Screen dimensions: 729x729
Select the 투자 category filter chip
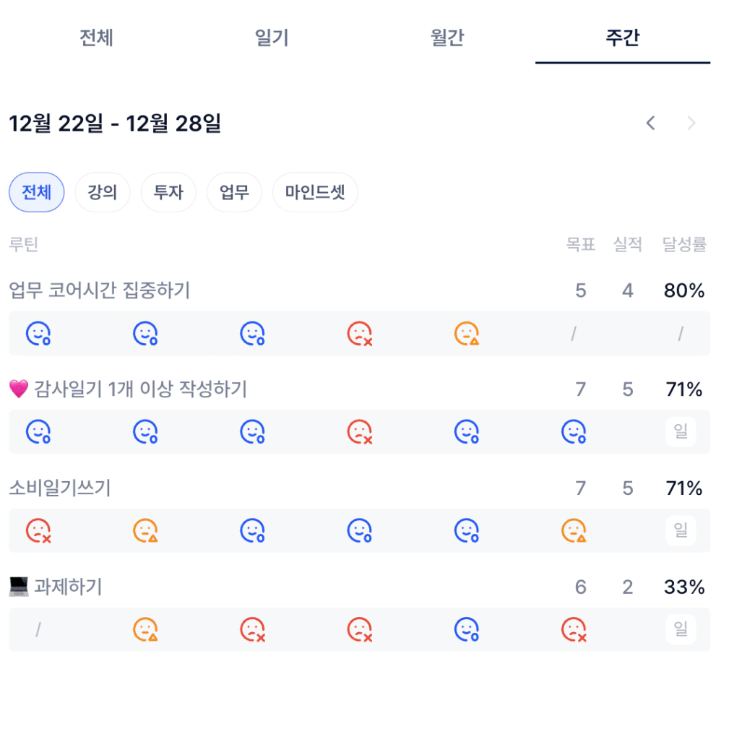tap(168, 193)
